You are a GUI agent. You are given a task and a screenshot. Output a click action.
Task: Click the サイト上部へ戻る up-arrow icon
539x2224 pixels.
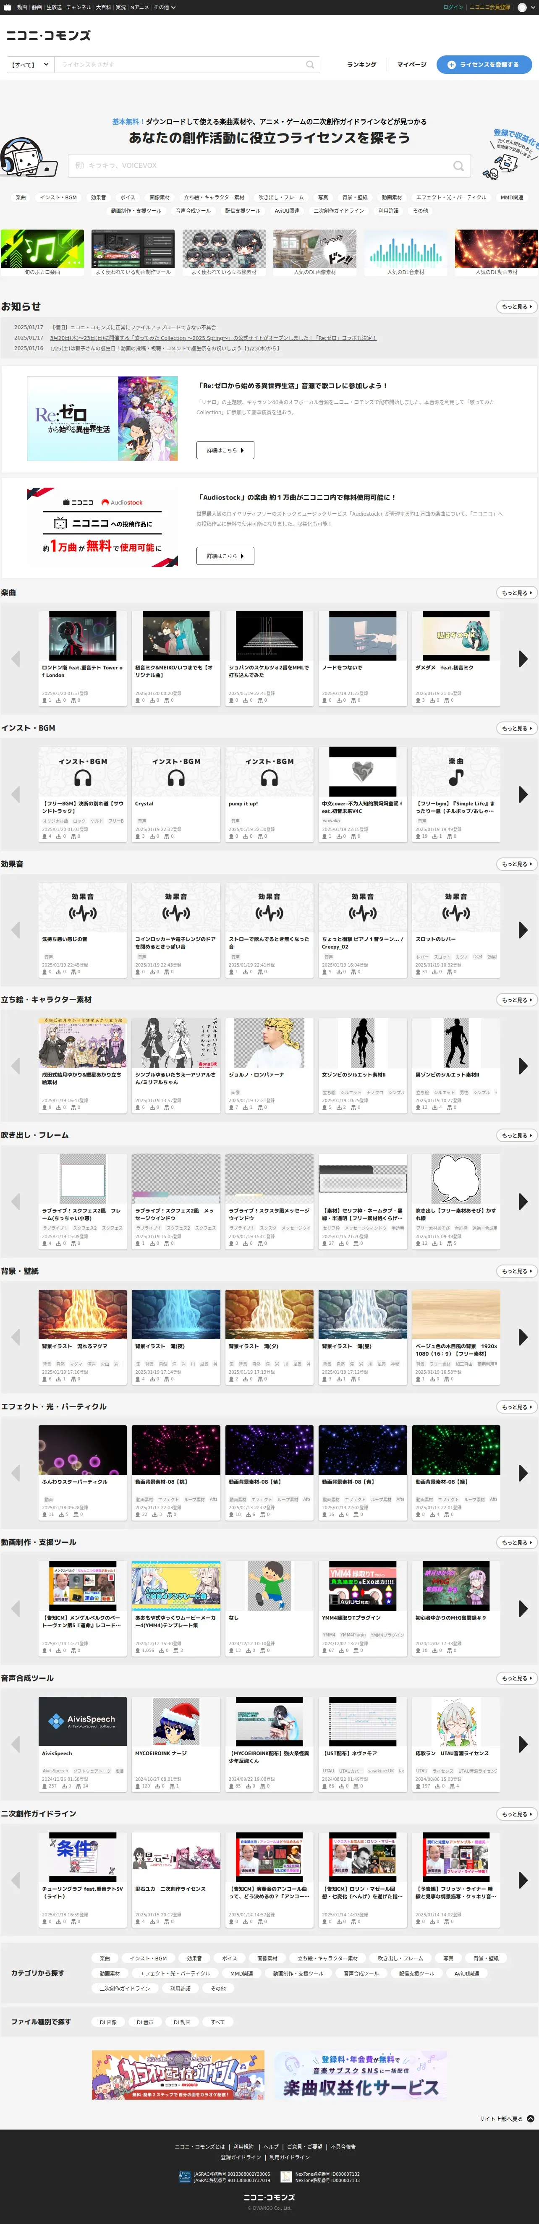pos(530,2119)
